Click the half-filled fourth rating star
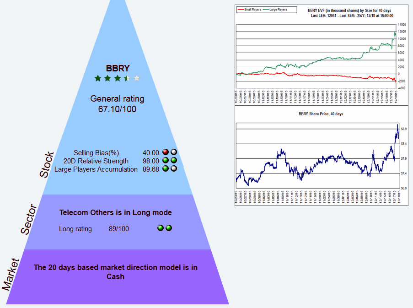The height and width of the screenshot is (308, 413). click(127, 78)
